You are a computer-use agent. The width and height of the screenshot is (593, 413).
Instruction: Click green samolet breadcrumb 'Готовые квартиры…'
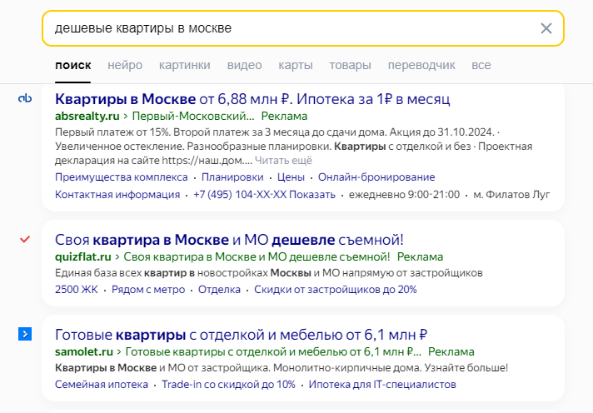click(273, 351)
